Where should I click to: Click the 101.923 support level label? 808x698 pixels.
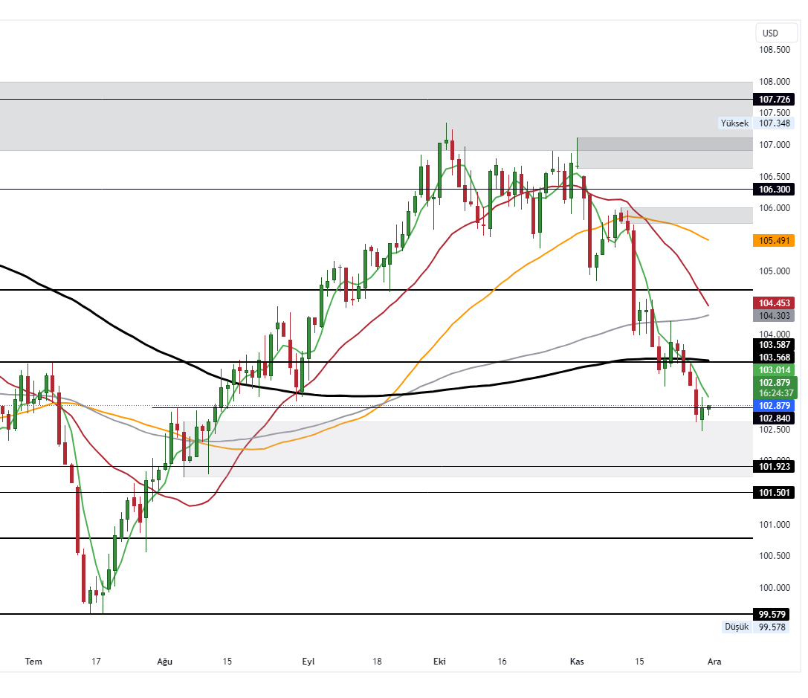pyautogui.click(x=773, y=467)
